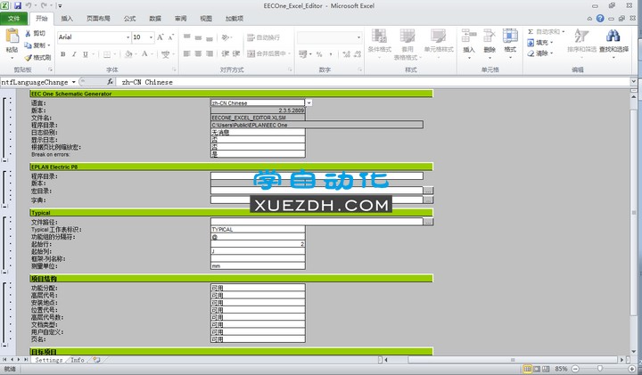Expand the Name Box dropdown arrow

[x=74, y=82]
